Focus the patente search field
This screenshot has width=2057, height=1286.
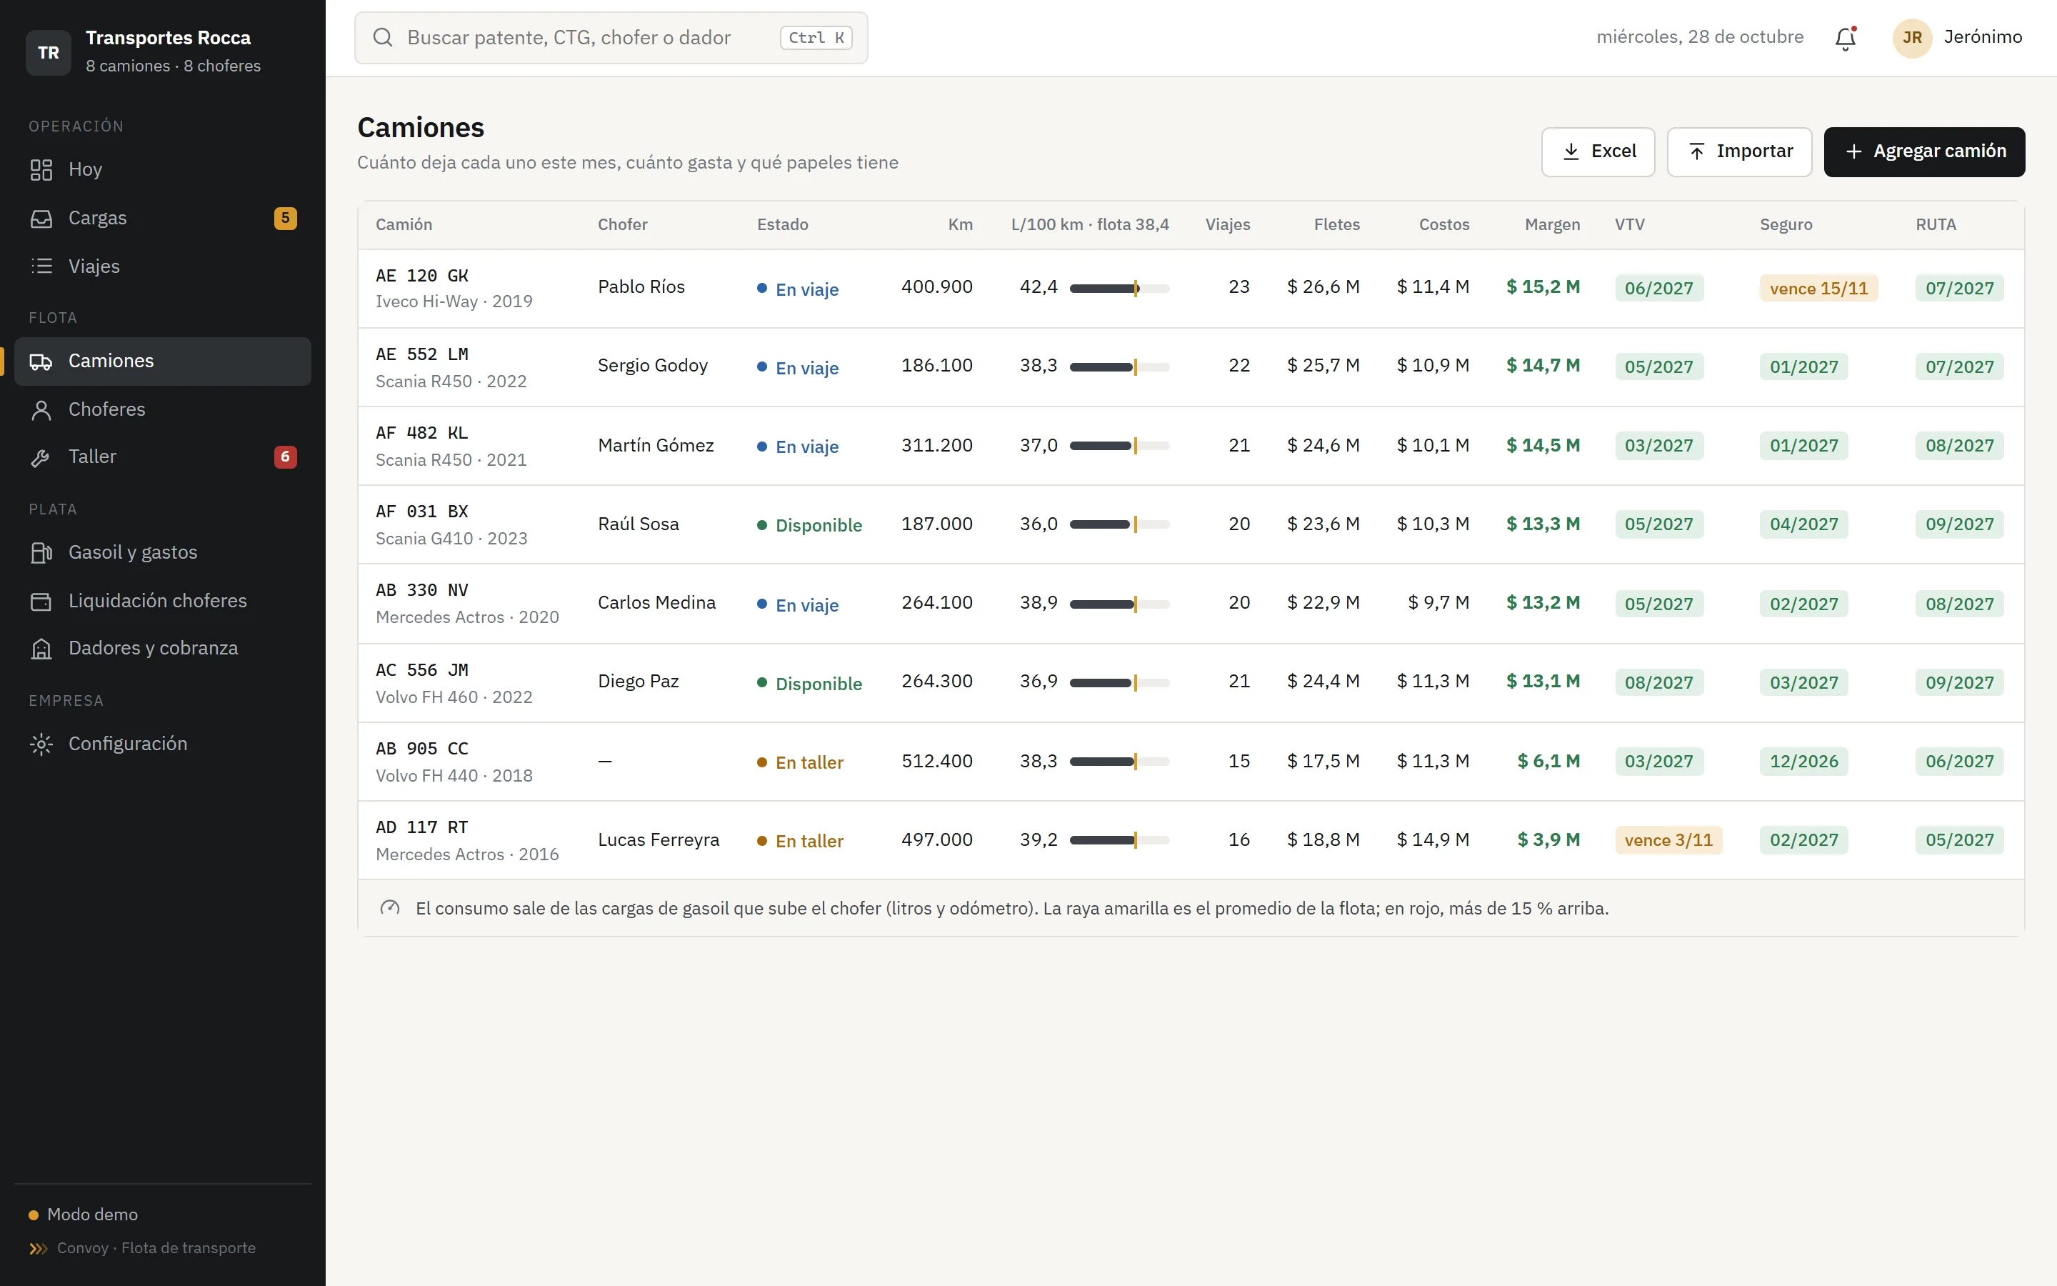[611, 37]
